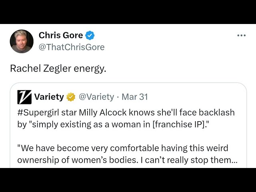Image resolution: width=256 pixels, height=192 pixels.
Task: Open the three-dot more options menu
Action: coord(241,36)
